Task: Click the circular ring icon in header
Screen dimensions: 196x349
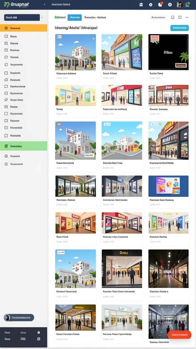Action: [x=170, y=5]
